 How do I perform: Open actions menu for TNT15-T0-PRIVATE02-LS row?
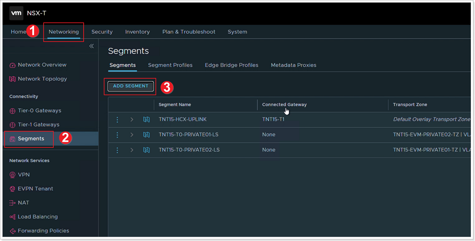pos(117,150)
